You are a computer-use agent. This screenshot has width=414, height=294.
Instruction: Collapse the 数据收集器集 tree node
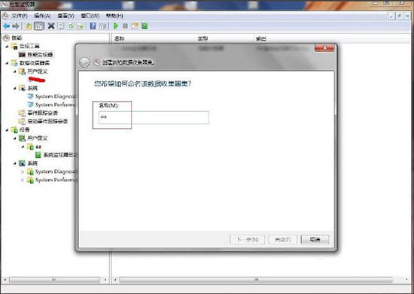tap(7, 63)
